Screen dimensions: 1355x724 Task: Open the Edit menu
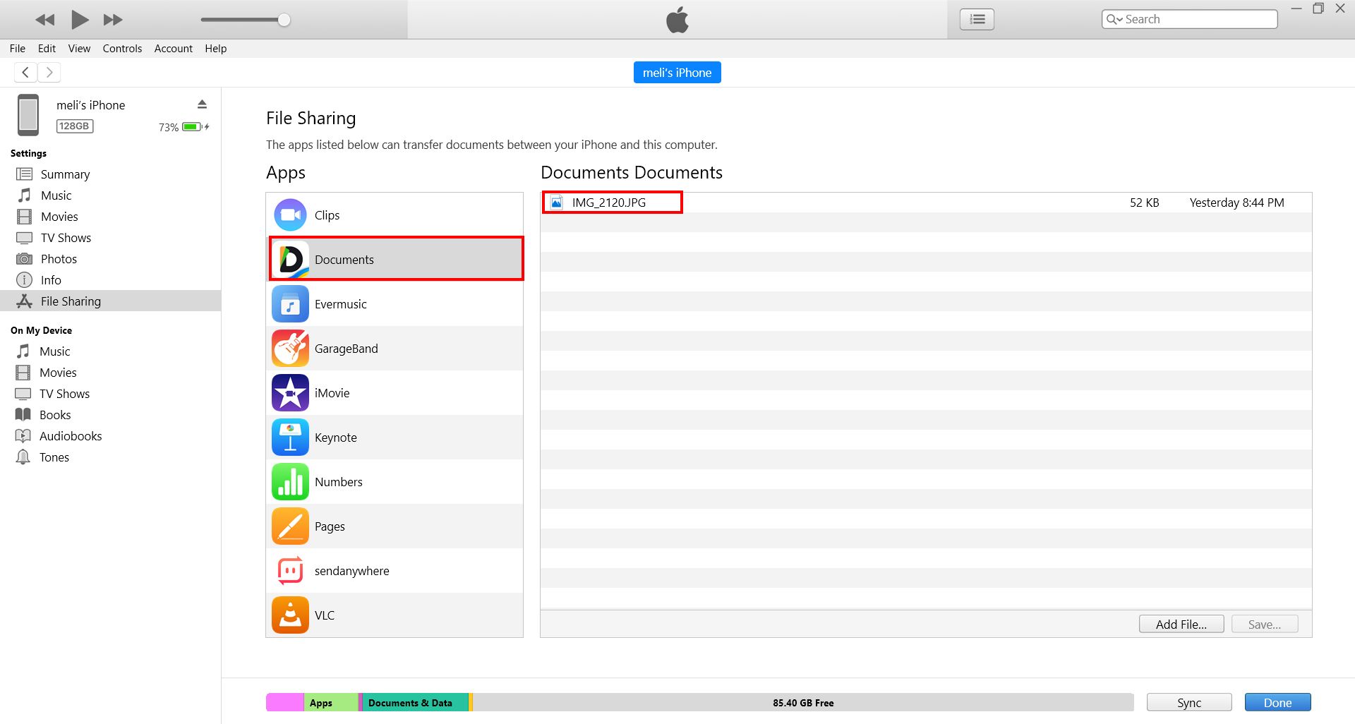[47, 48]
